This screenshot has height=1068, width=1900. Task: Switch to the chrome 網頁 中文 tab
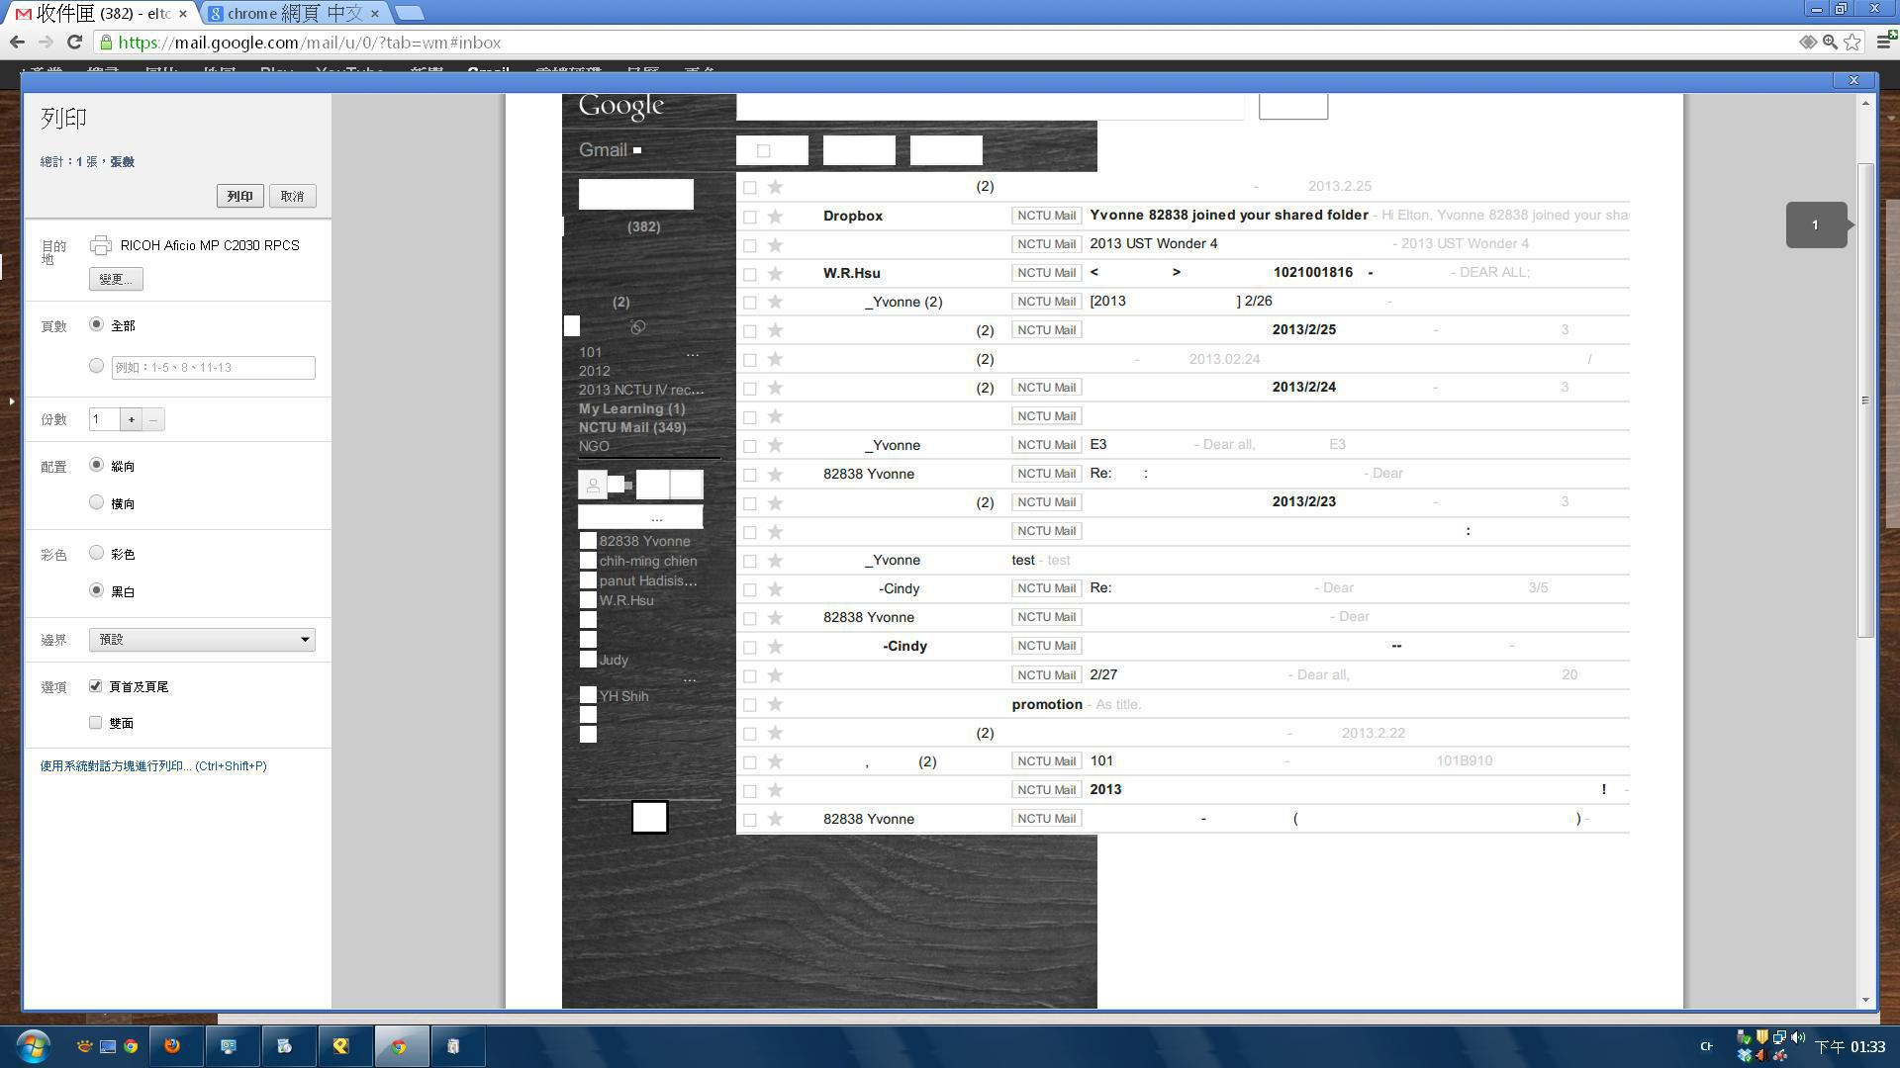click(294, 13)
